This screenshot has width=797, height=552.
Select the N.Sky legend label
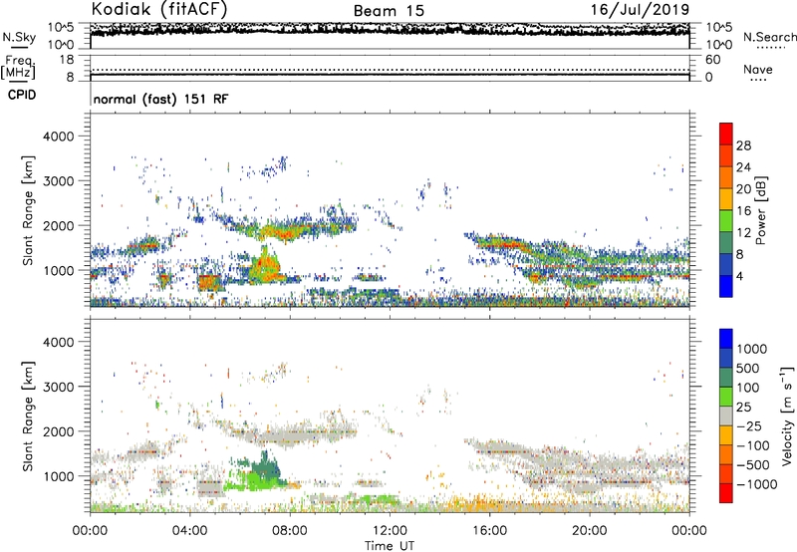click(19, 37)
